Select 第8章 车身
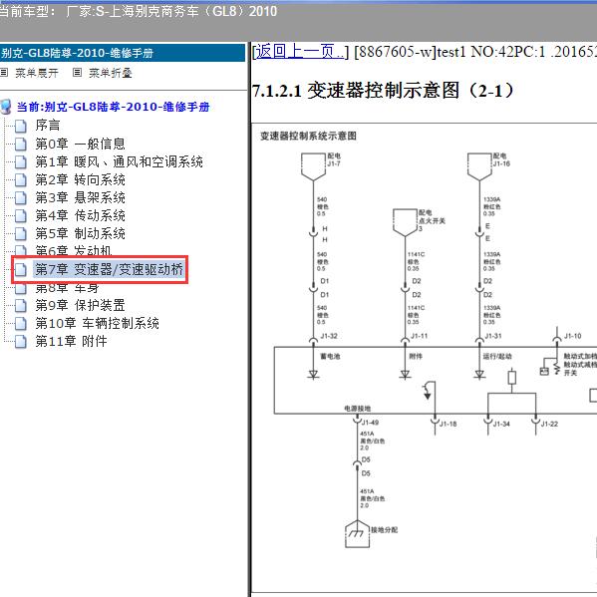Viewport: 597px width, 597px height. [67, 288]
